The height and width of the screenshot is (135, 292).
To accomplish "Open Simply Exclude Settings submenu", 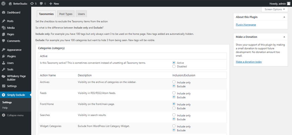I will (x=7, y=102).
